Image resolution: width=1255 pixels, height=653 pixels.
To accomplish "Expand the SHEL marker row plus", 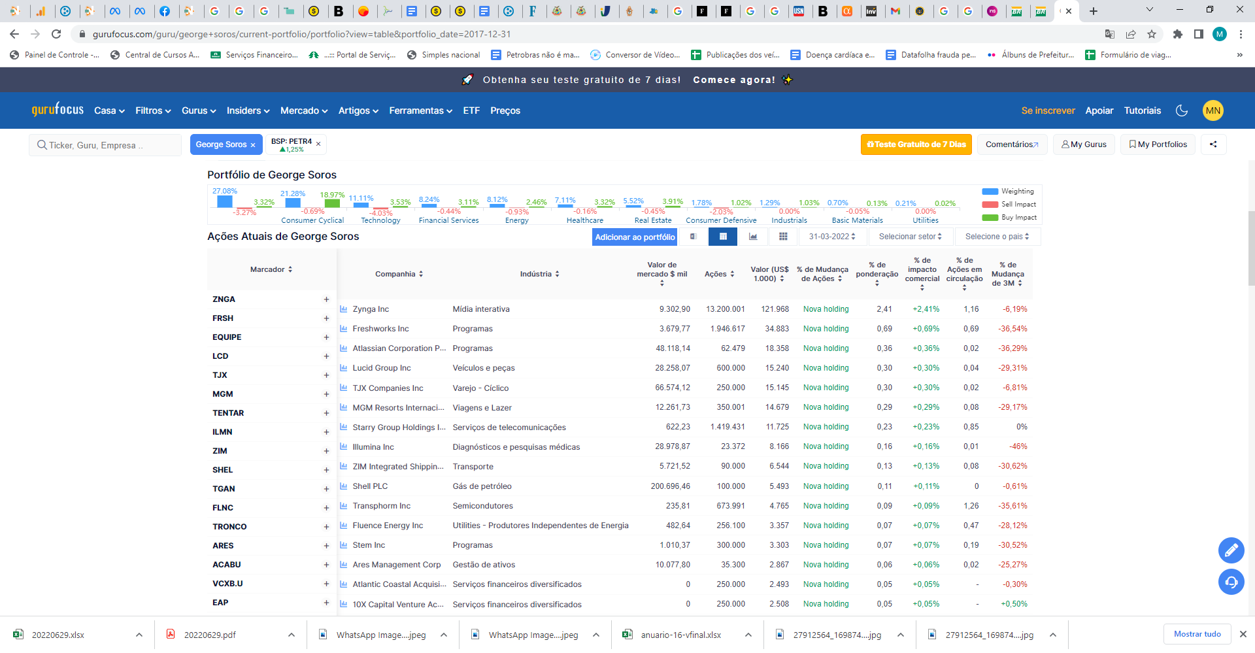I will point(326,470).
